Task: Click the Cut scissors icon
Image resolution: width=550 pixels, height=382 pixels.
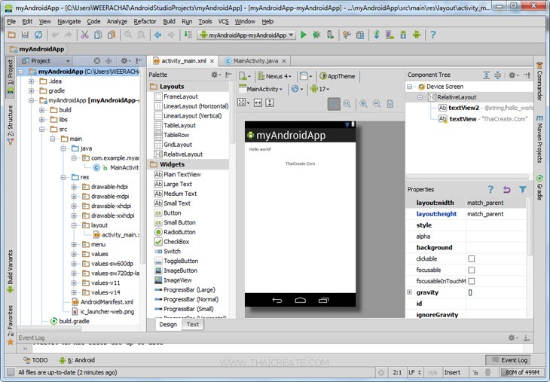Action: [x=84, y=35]
